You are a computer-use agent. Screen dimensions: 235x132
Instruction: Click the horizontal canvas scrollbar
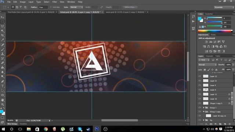(120, 120)
